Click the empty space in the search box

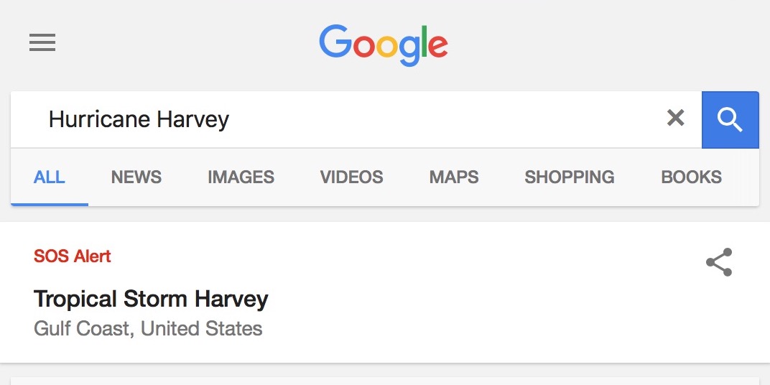click(x=445, y=119)
